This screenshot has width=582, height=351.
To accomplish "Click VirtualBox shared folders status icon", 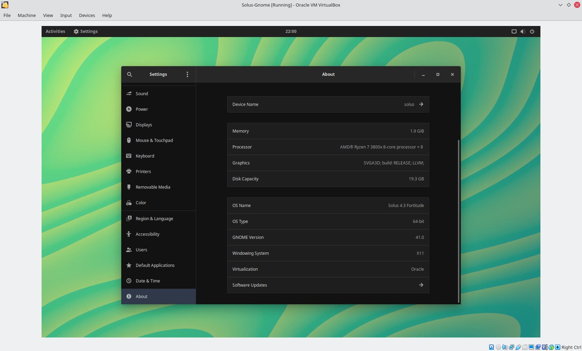I will pos(525,347).
